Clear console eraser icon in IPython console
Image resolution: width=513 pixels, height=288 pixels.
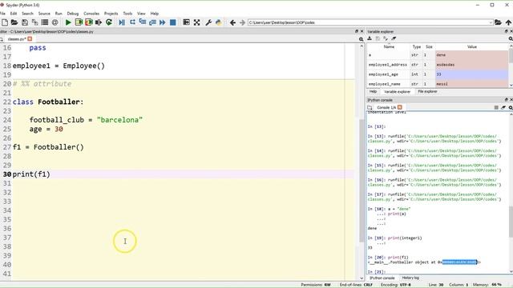(503, 107)
